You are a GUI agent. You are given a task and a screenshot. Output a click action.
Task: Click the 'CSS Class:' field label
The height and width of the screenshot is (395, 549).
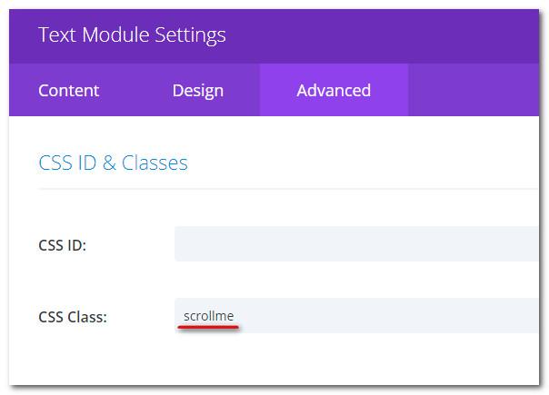[73, 317]
